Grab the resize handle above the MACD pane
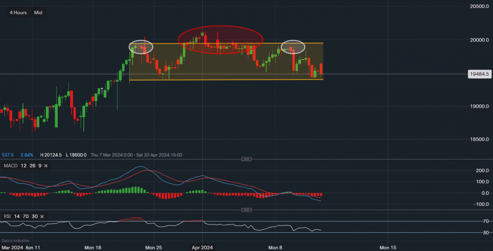 (x=246, y=159)
